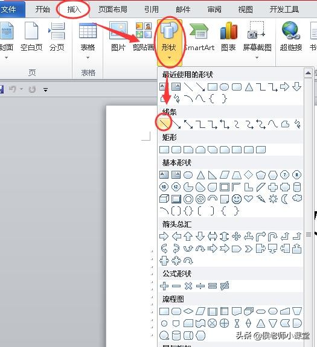This screenshot has width=317, height=347.
Task: Open the 插入 ribbon tab
Action: tap(74, 9)
